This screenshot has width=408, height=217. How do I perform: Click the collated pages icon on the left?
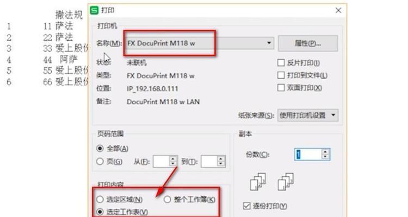pos(258,182)
